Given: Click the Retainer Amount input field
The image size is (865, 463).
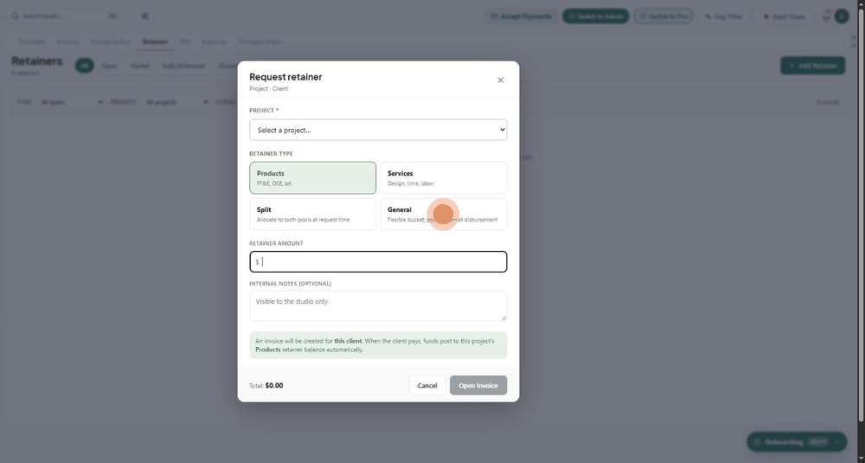Looking at the screenshot, I should (x=378, y=261).
